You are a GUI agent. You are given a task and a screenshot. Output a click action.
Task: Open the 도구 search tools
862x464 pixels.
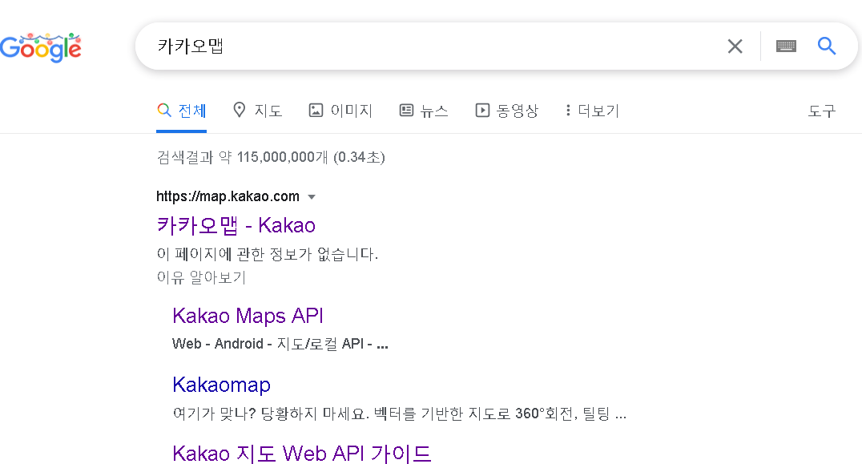point(821,111)
